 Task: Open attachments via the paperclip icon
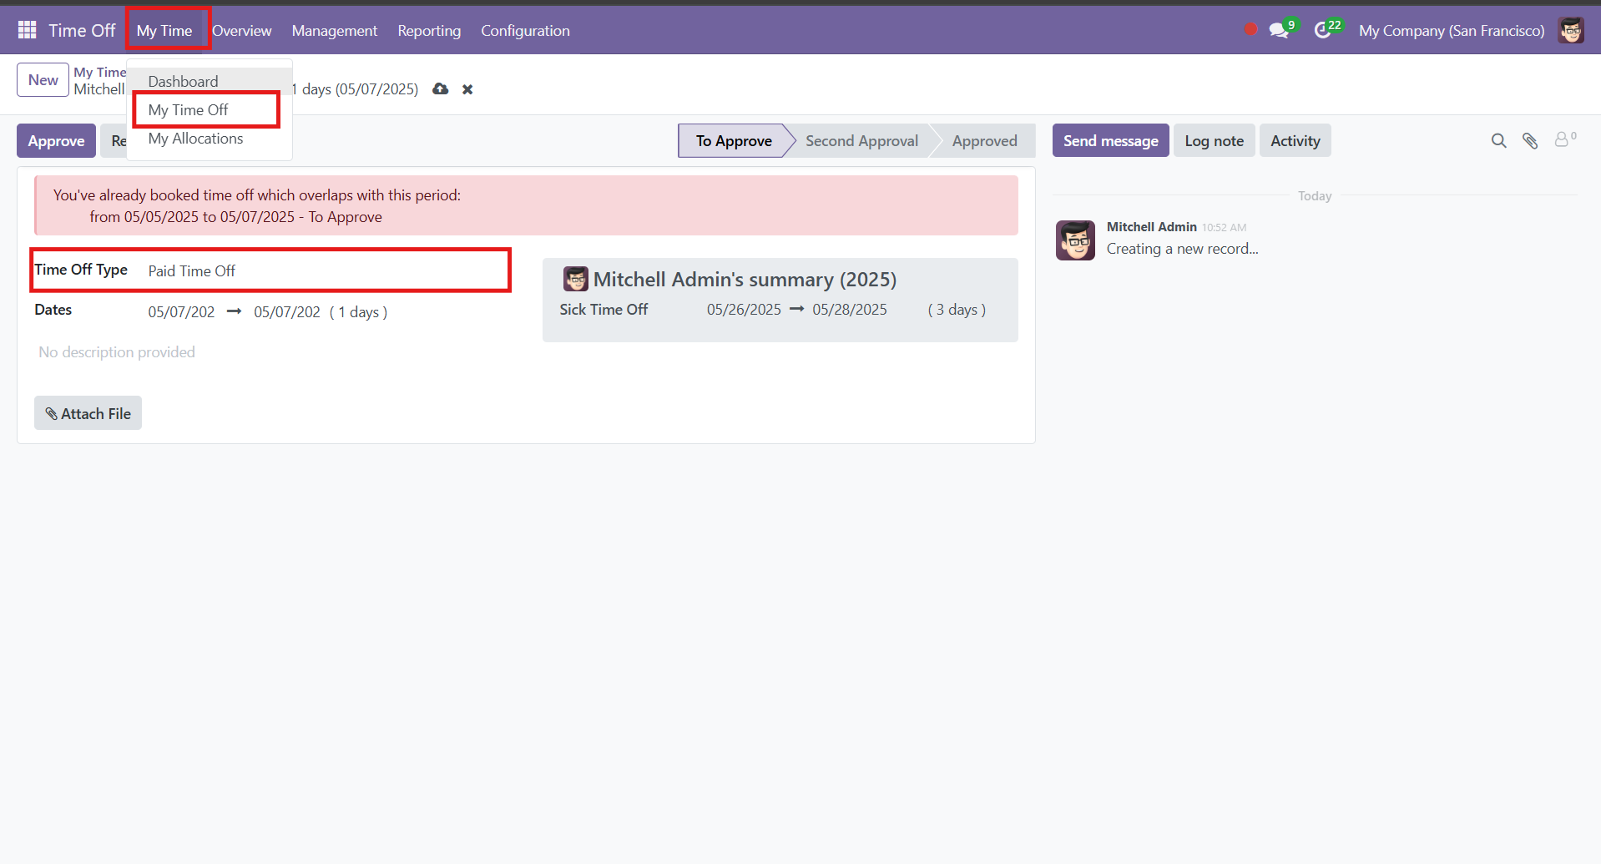(1531, 140)
